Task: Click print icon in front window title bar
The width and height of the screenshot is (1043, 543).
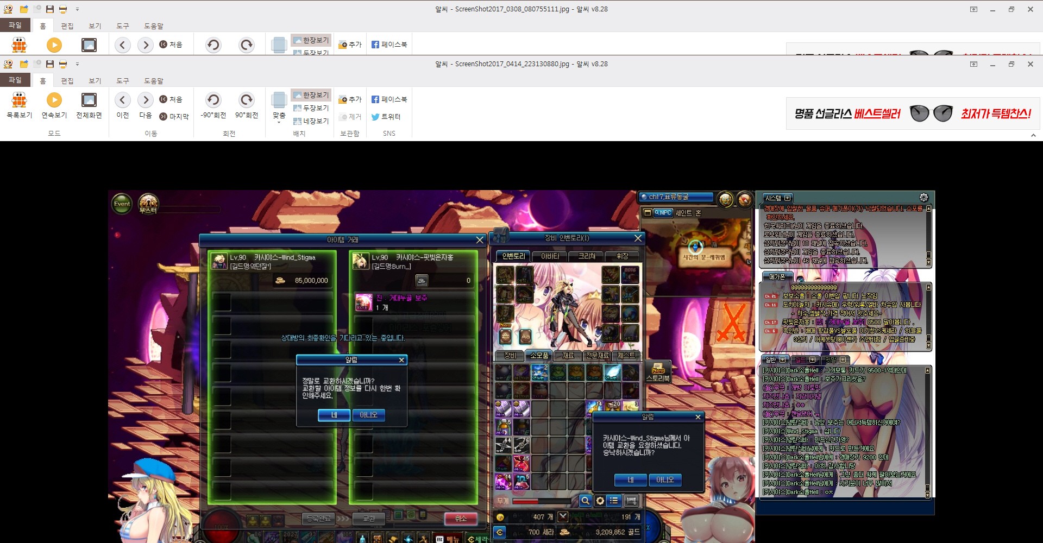Action: coord(63,64)
